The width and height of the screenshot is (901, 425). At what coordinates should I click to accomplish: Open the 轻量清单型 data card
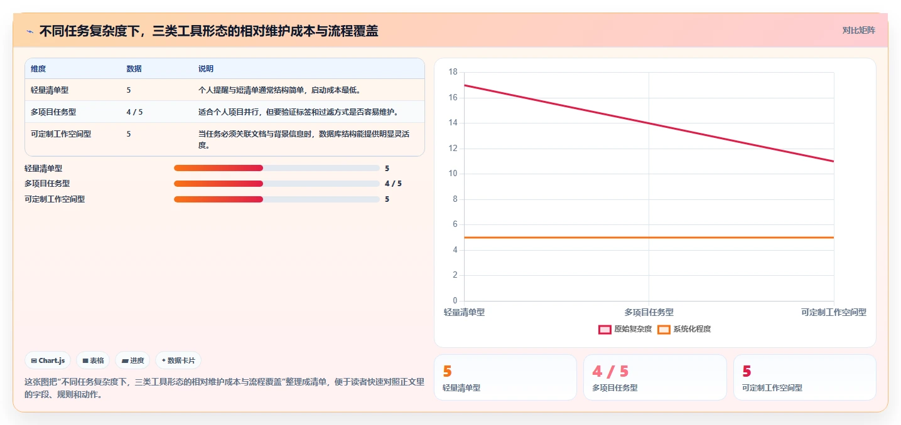click(505, 377)
